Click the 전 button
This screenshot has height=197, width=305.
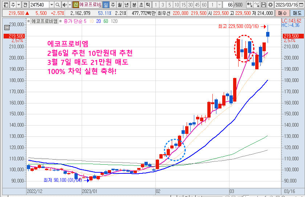click(x=25, y=5)
